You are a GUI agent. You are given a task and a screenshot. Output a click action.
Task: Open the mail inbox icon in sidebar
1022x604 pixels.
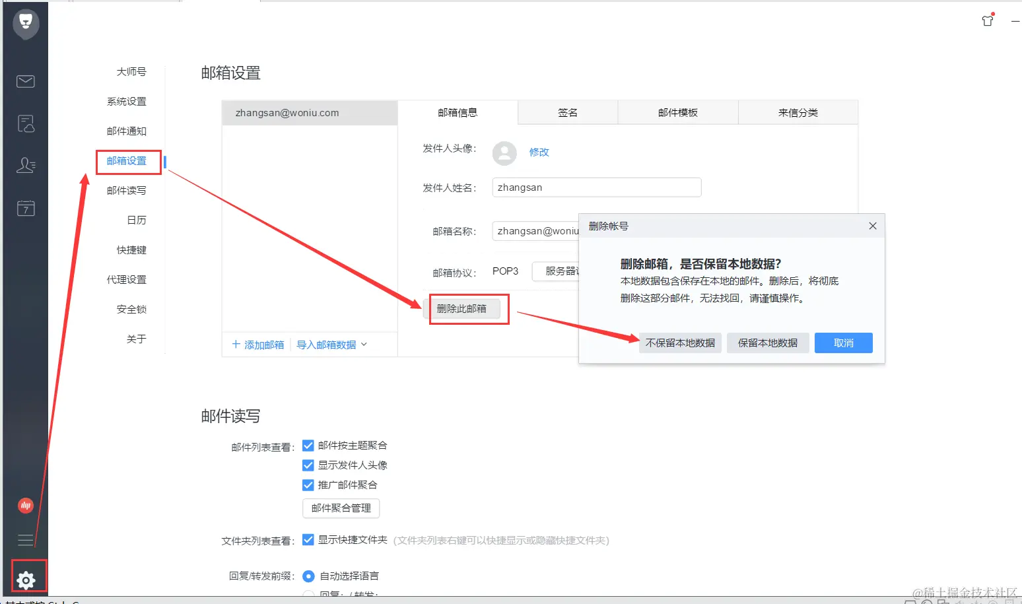[26, 81]
